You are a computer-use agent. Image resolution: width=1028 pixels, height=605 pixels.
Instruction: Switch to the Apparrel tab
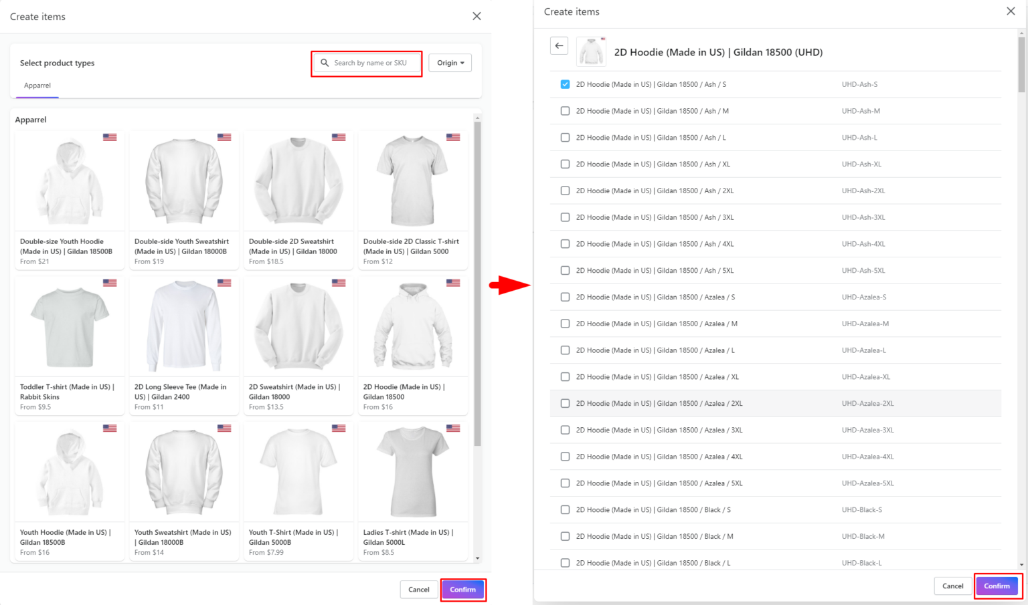click(37, 86)
